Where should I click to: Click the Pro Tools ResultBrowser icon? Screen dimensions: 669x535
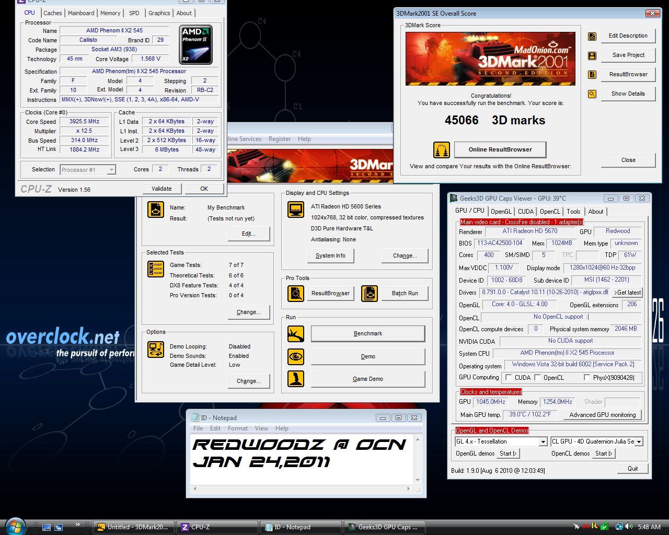[296, 293]
